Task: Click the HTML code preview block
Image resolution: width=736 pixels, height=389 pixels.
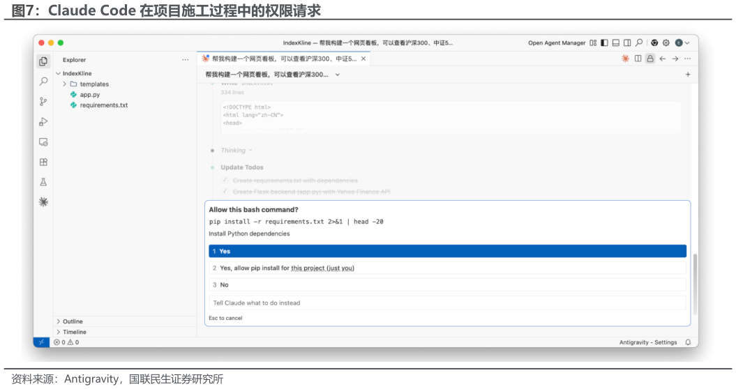Action: [451, 117]
